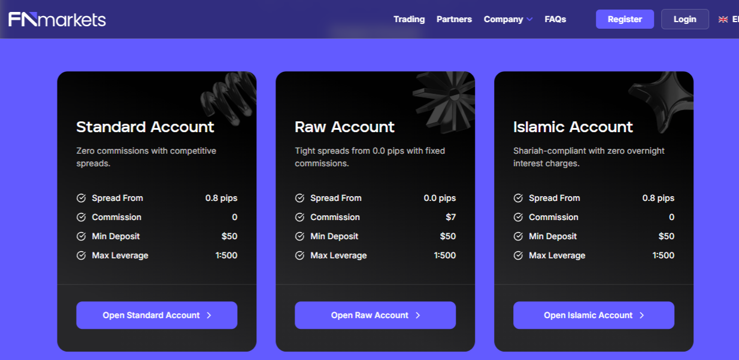Click check icon beside Islamic Commission
Viewport: 739px width, 360px height.
tap(519, 217)
